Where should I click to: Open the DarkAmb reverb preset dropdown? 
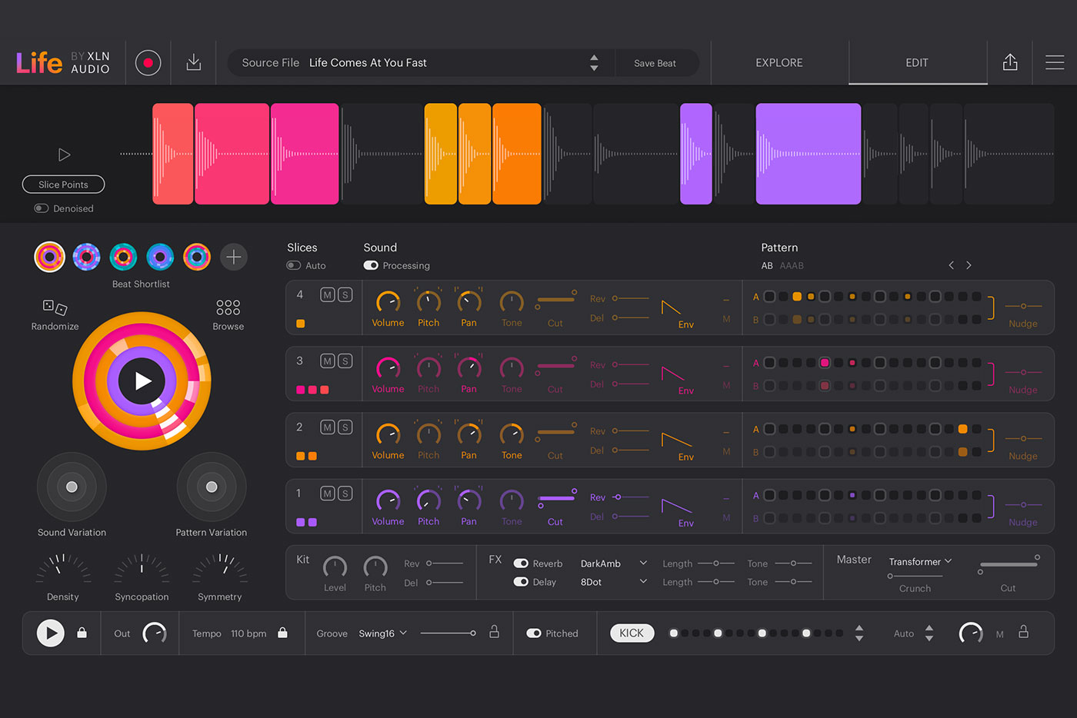[615, 563]
